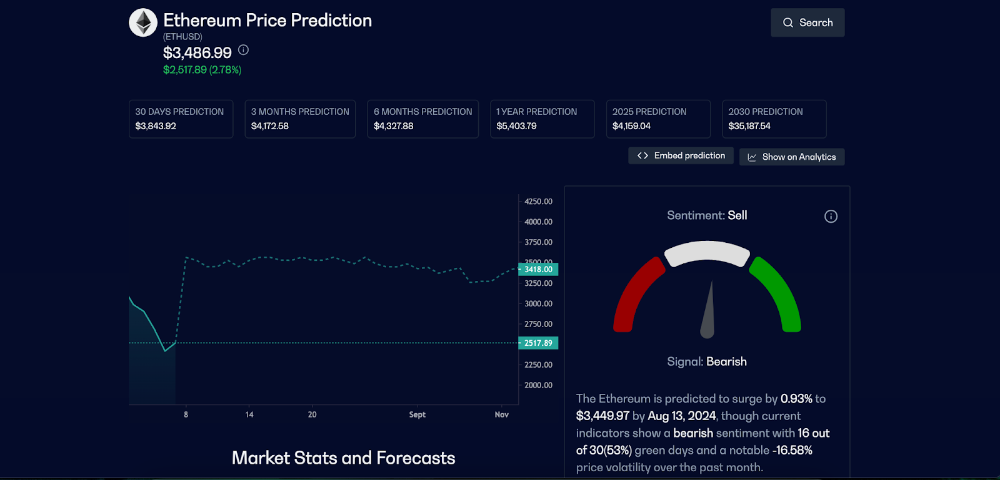Click the chart icon in Show on Analytics
Screen dimensions: 1000x480
(x=752, y=157)
